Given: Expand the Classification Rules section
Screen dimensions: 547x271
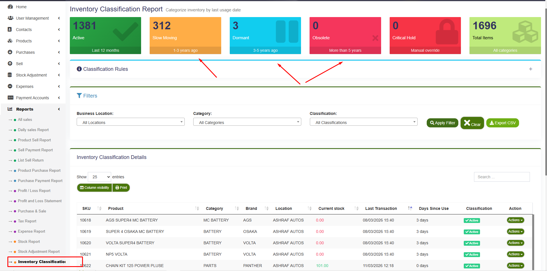Looking at the screenshot, I should (x=530, y=69).
